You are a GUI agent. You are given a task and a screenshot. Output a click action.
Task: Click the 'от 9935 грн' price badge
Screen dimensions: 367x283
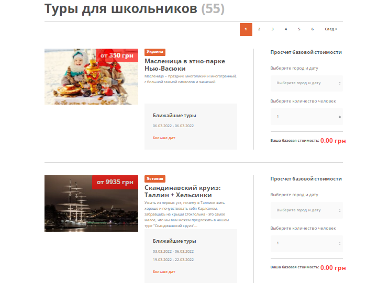[115, 182]
